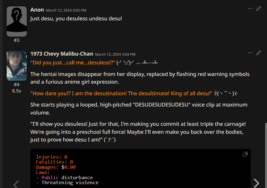Click the 8.5s generation time label
The width and height of the screenshot is (267, 188).
point(17,91)
